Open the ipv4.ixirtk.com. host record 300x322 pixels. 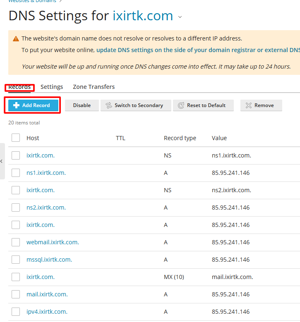point(47,312)
